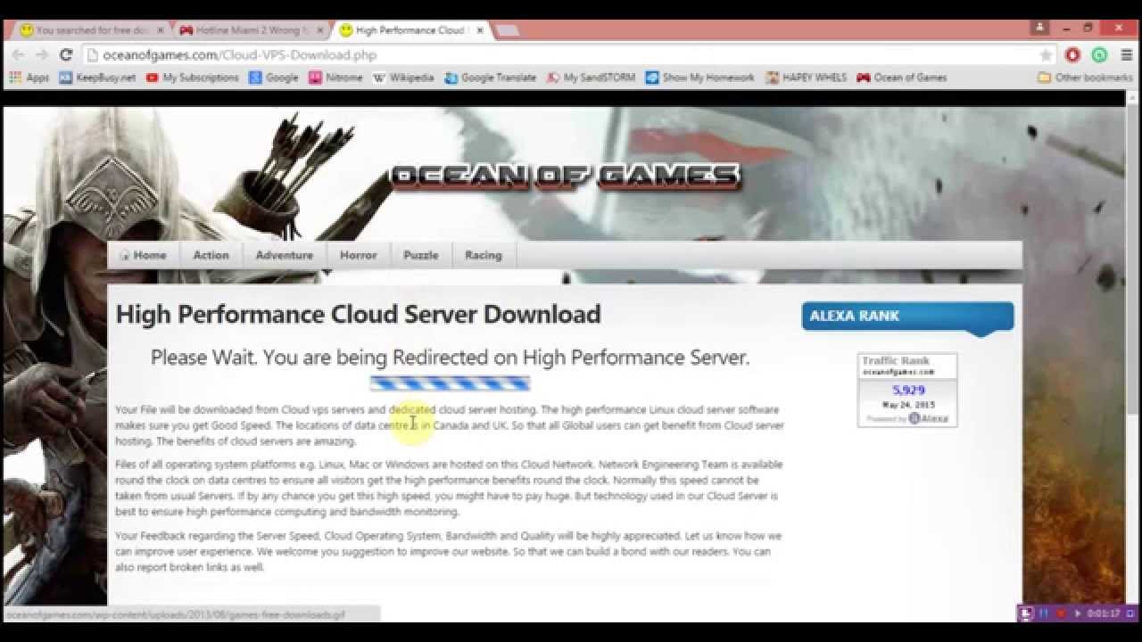Click the paragraph starting 'Your File will be downloaded'

[x=450, y=425]
